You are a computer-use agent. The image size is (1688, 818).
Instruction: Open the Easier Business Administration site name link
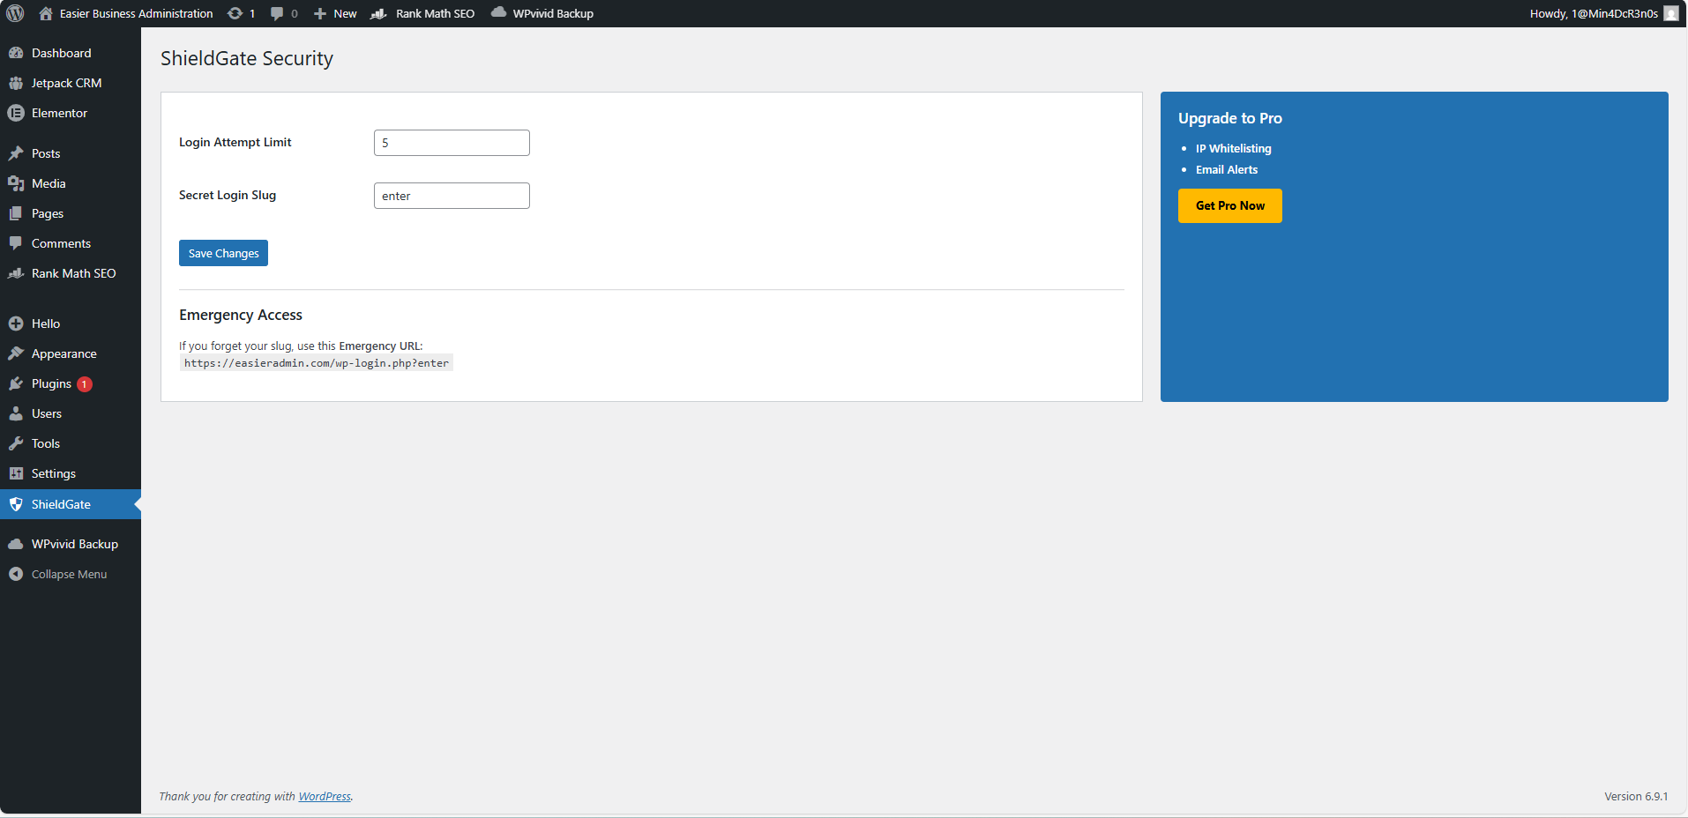(137, 13)
